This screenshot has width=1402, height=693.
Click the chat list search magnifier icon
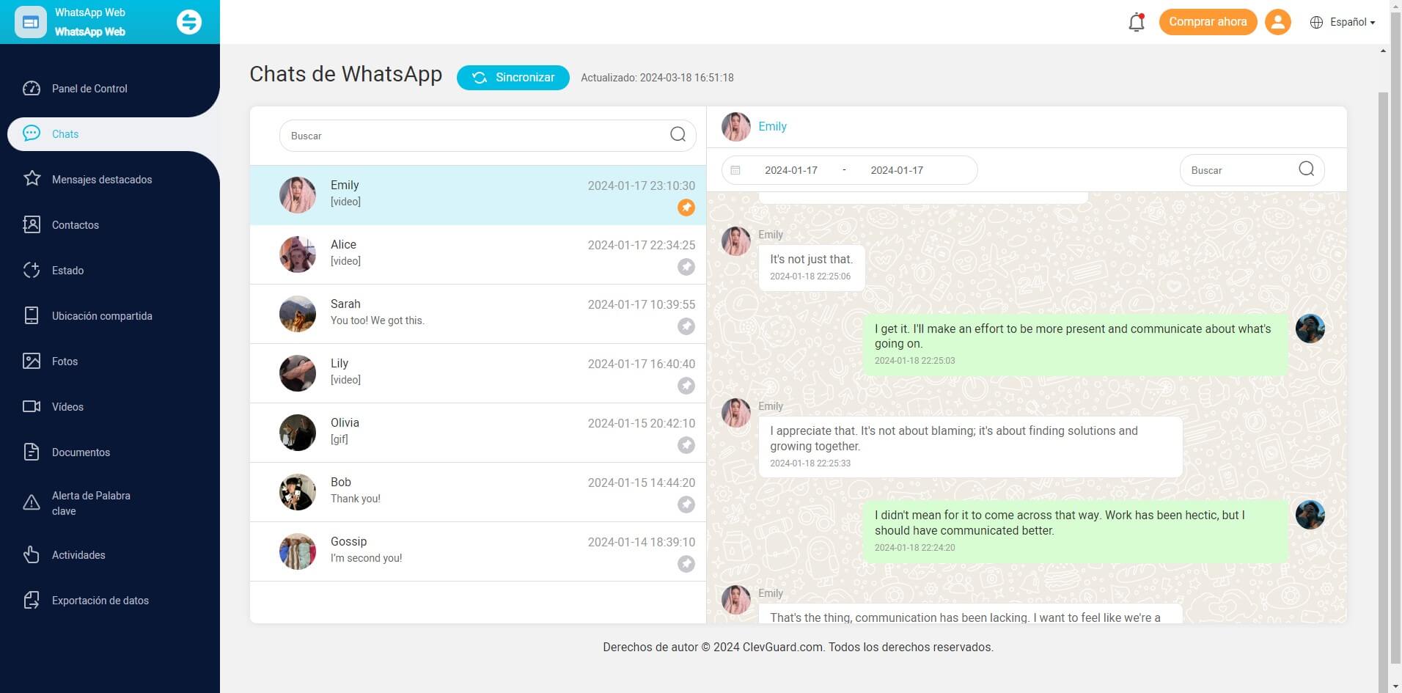[x=678, y=134]
